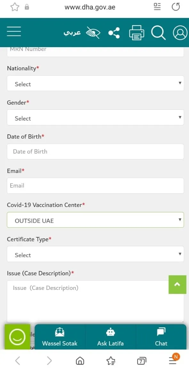
Task: Open the search magnifier icon
Action: [158, 32]
